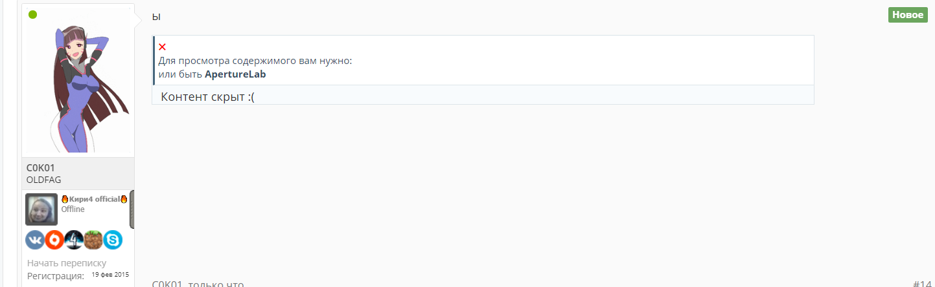Click the OLDFAG user title
Screen dimensions: 935x287
tap(43, 180)
